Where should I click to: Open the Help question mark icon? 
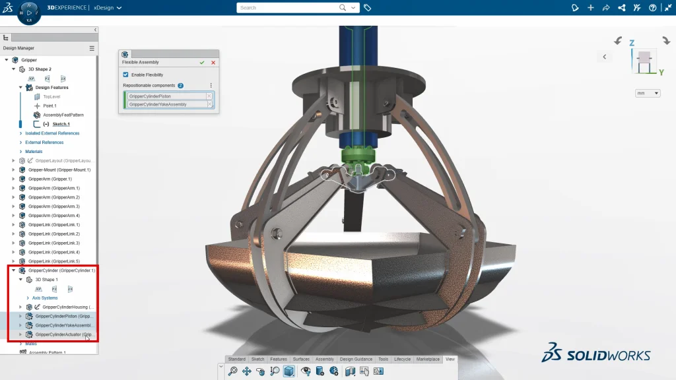[x=653, y=8]
